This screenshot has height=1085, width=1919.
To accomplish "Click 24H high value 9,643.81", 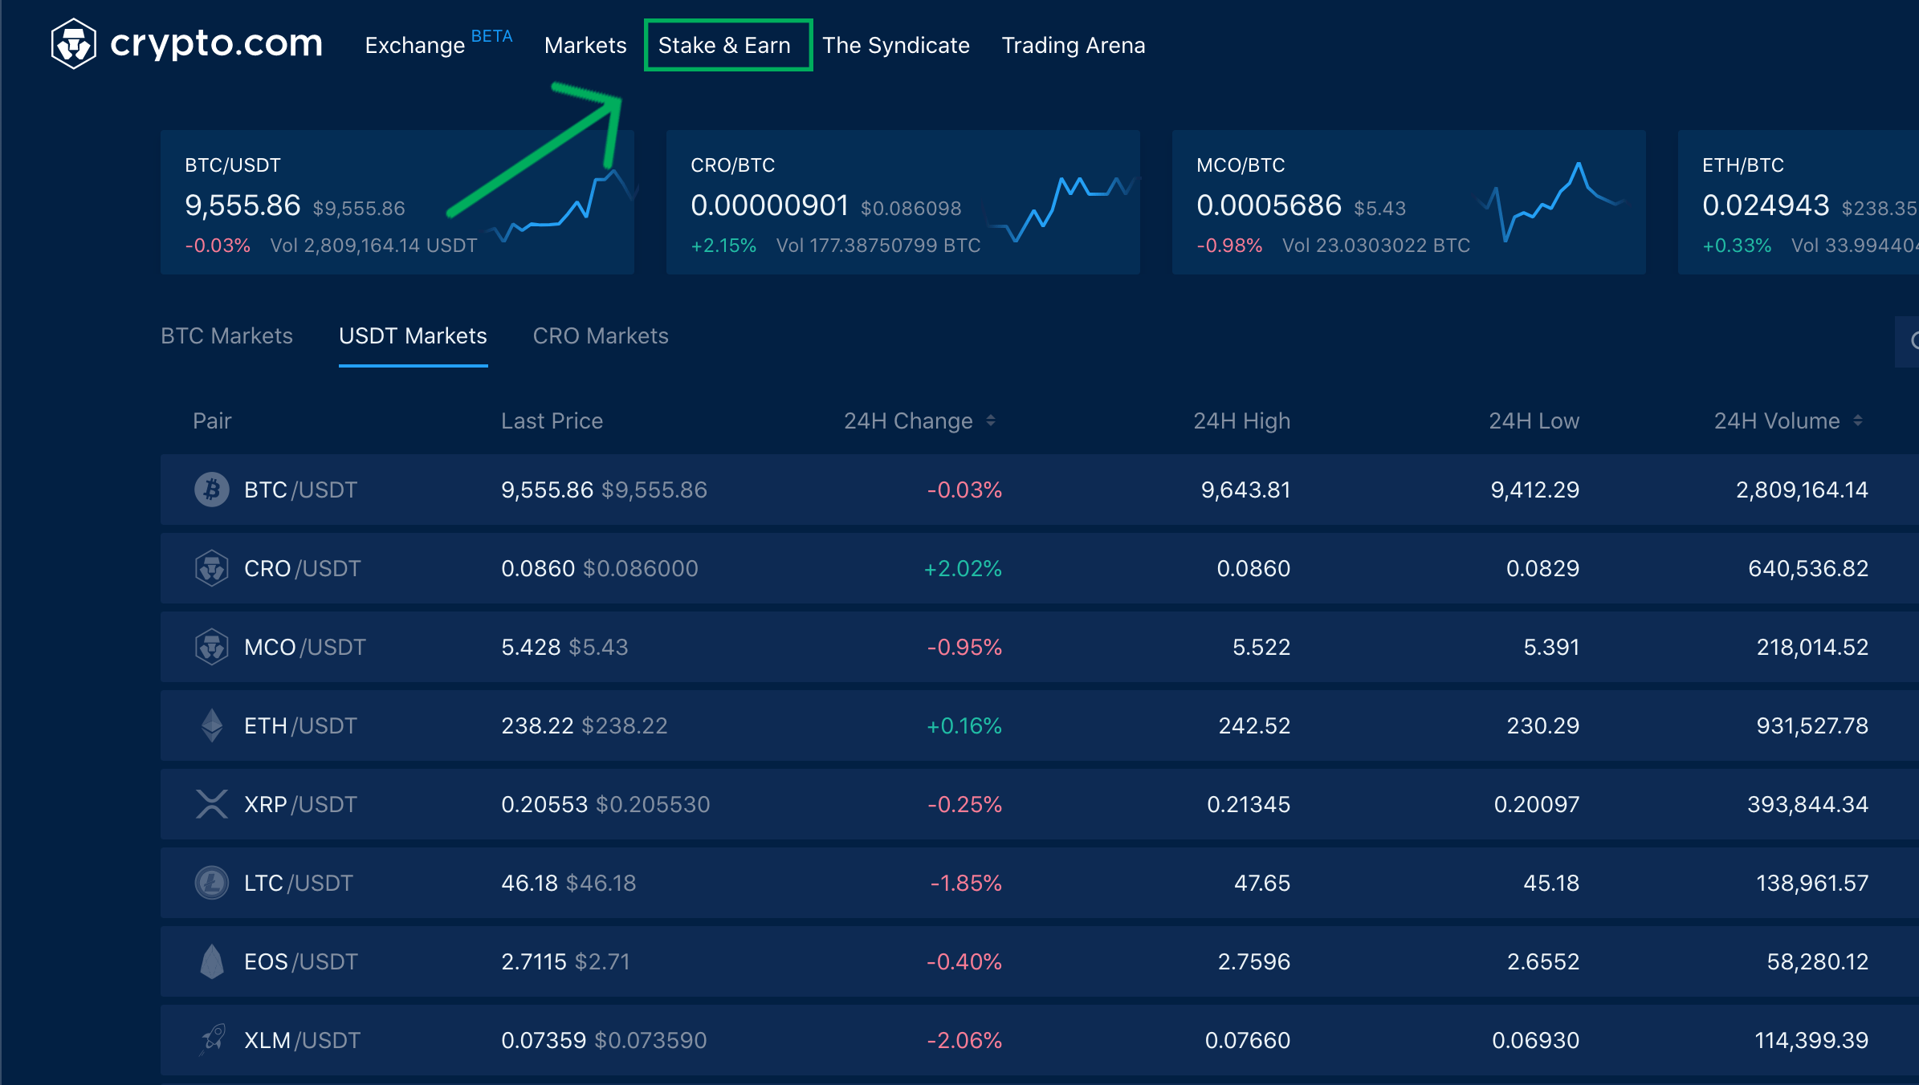I will coord(1245,490).
